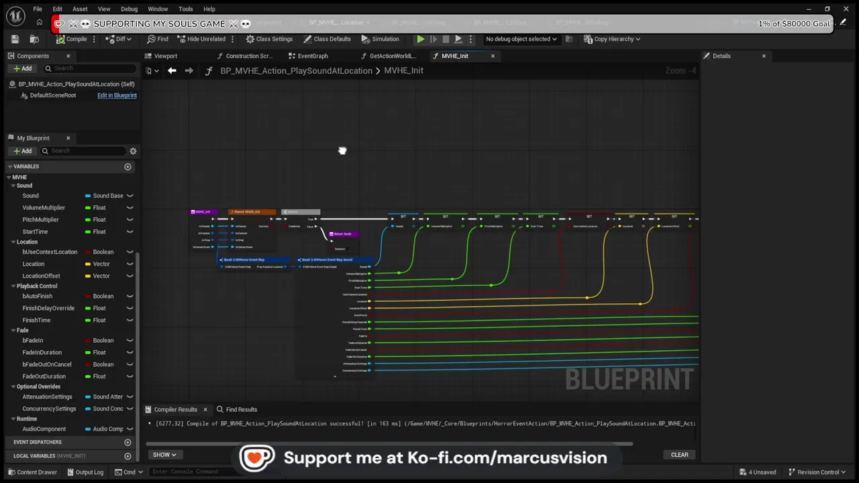Click Edit in Blueprint link
This screenshot has width=859, height=483.
[x=117, y=95]
